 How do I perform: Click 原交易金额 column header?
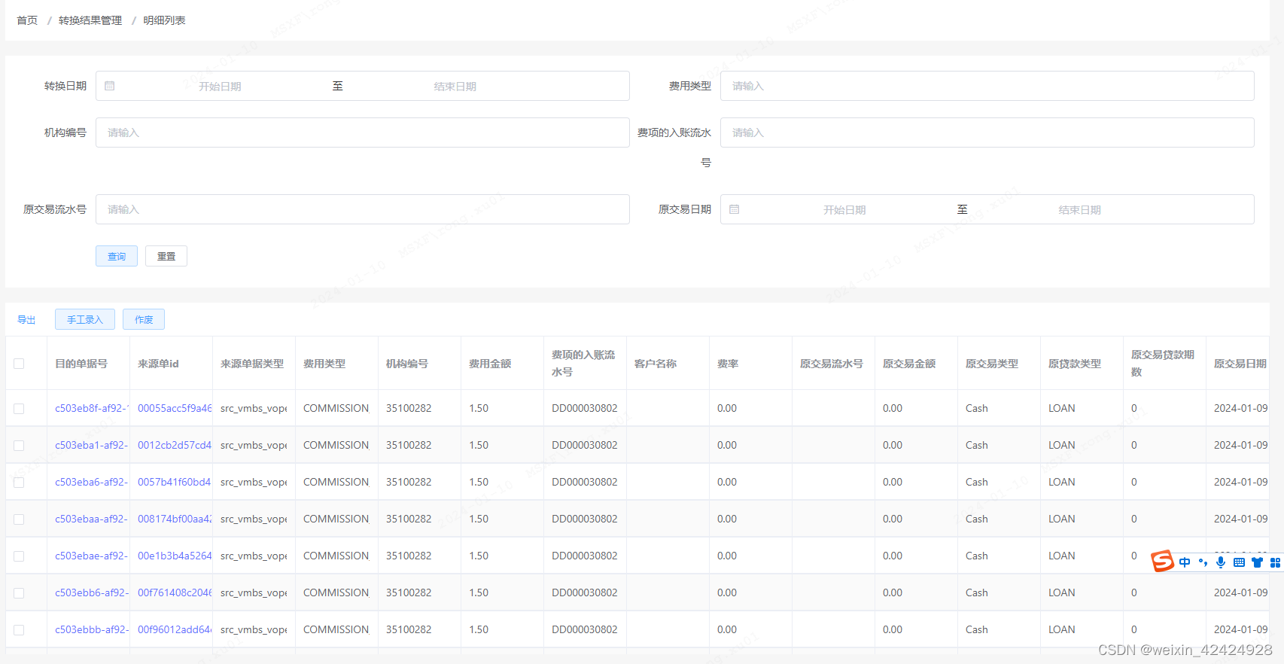tap(909, 364)
